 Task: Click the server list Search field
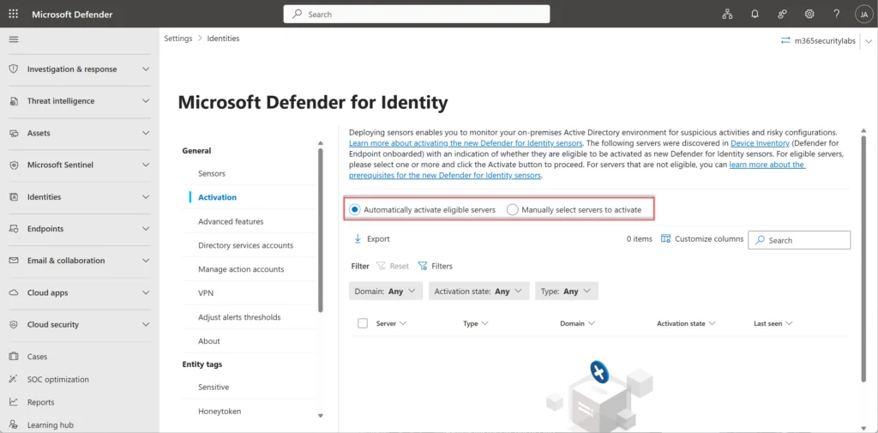(x=800, y=240)
